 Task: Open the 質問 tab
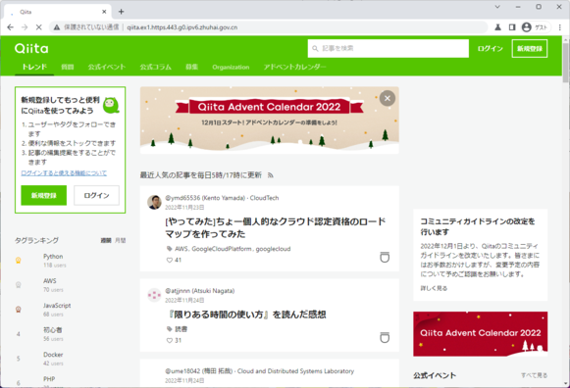(x=68, y=68)
